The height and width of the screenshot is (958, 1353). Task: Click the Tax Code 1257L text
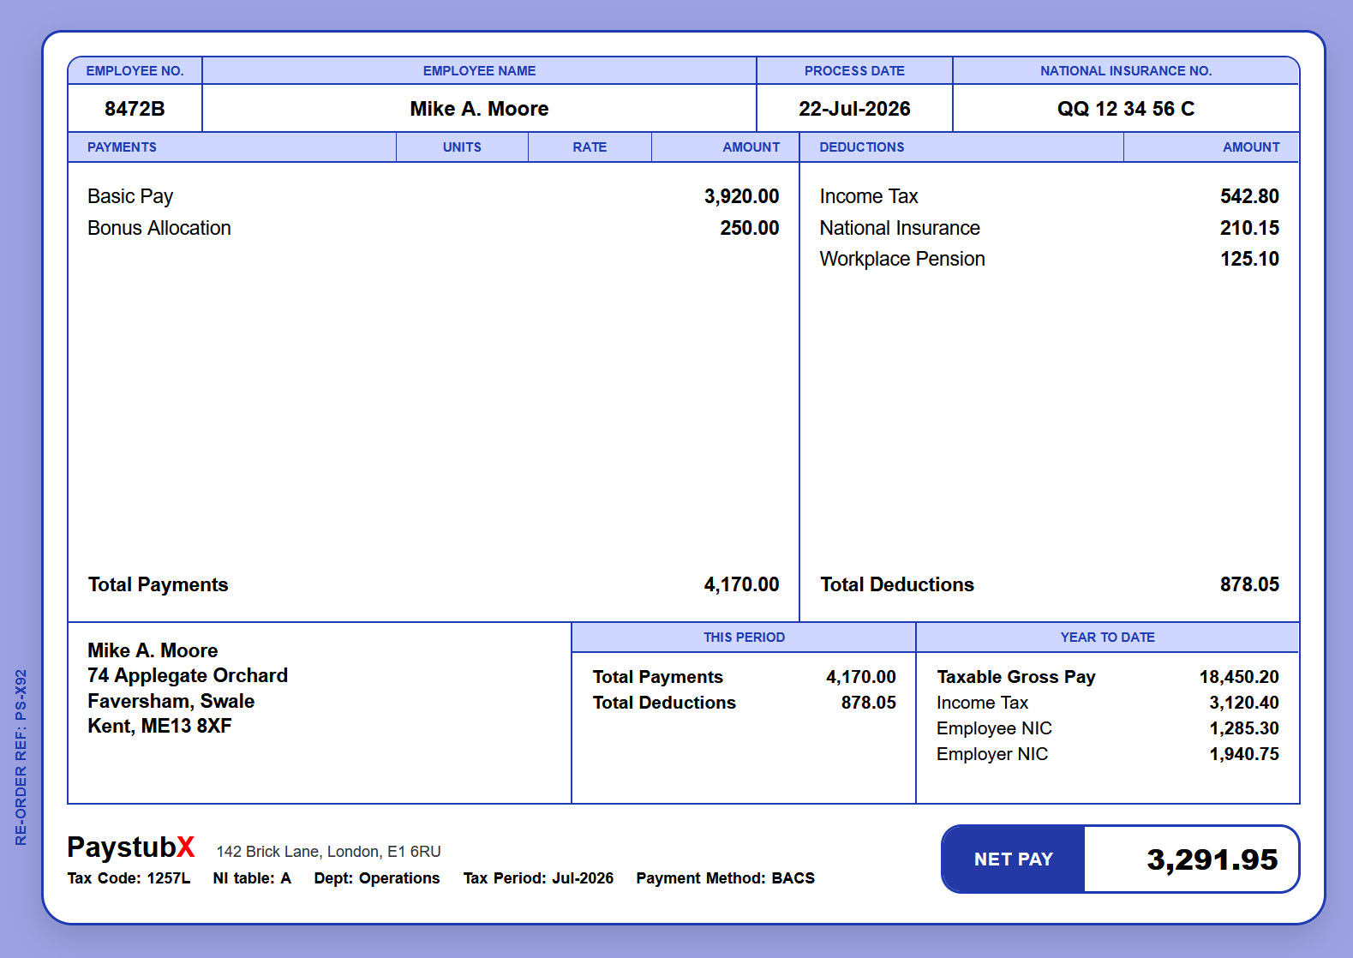click(129, 878)
